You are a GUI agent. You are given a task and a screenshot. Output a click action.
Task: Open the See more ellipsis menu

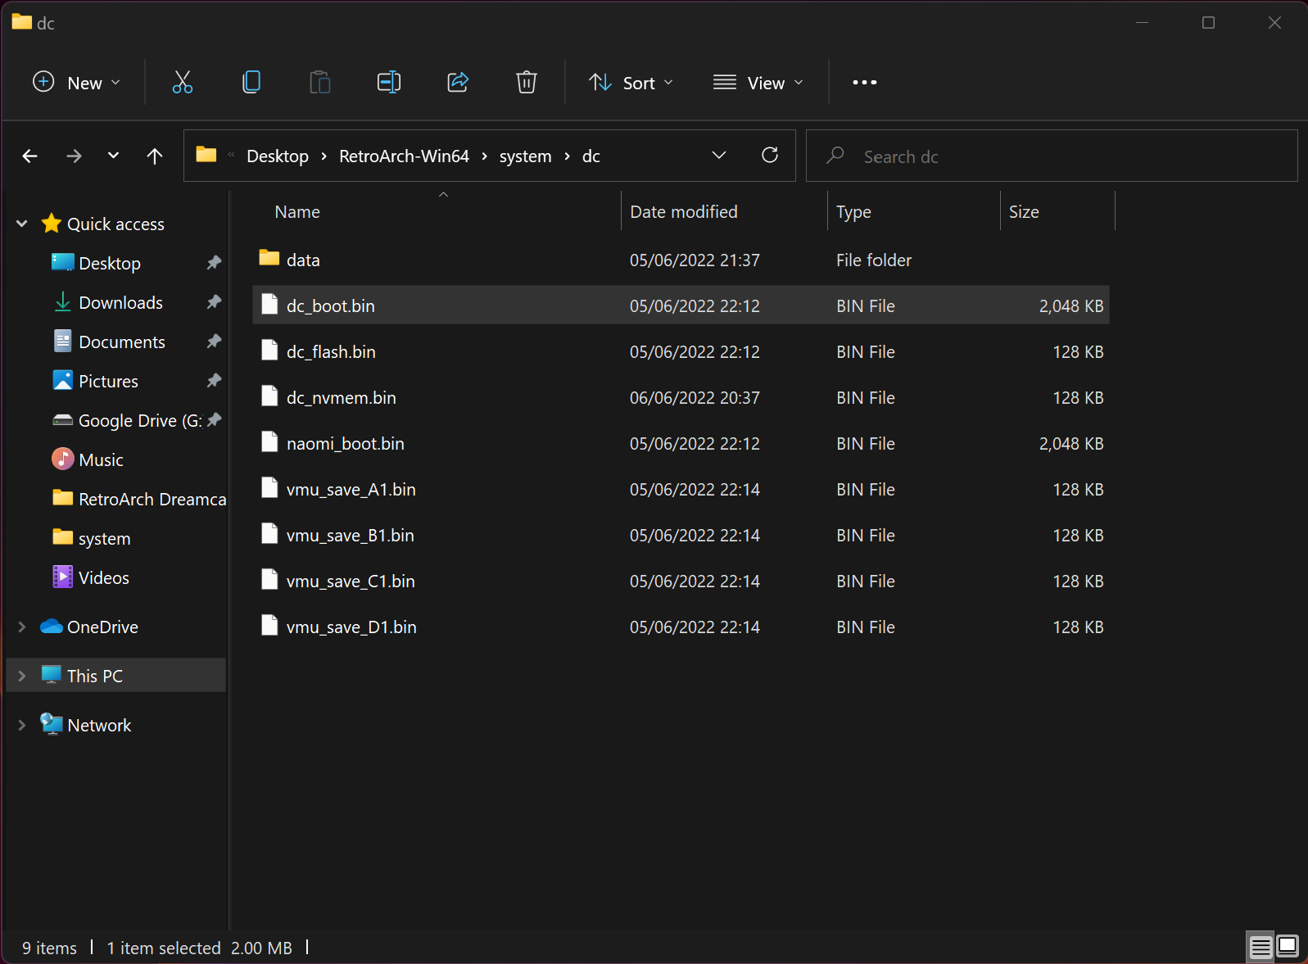click(x=864, y=83)
